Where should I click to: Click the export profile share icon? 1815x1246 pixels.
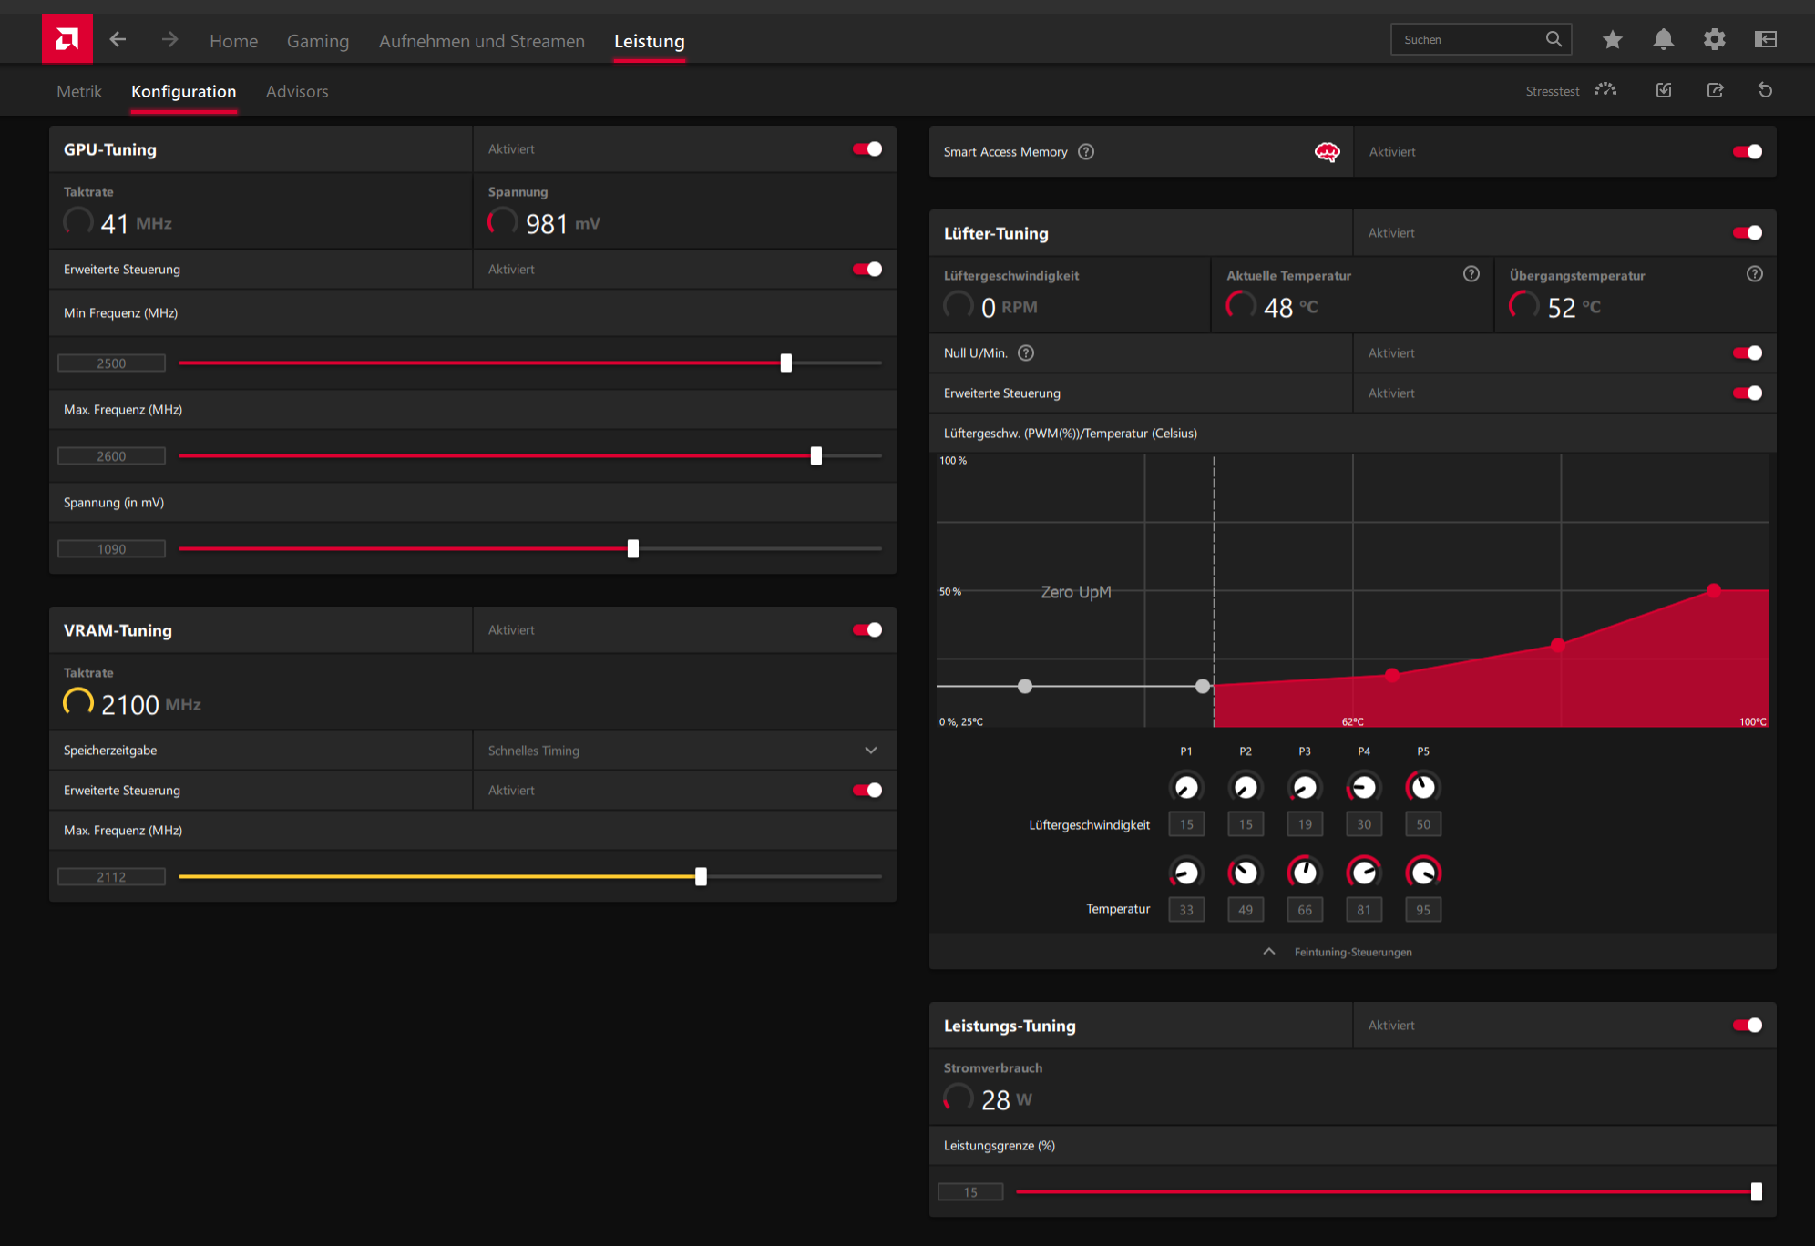pos(1714,90)
